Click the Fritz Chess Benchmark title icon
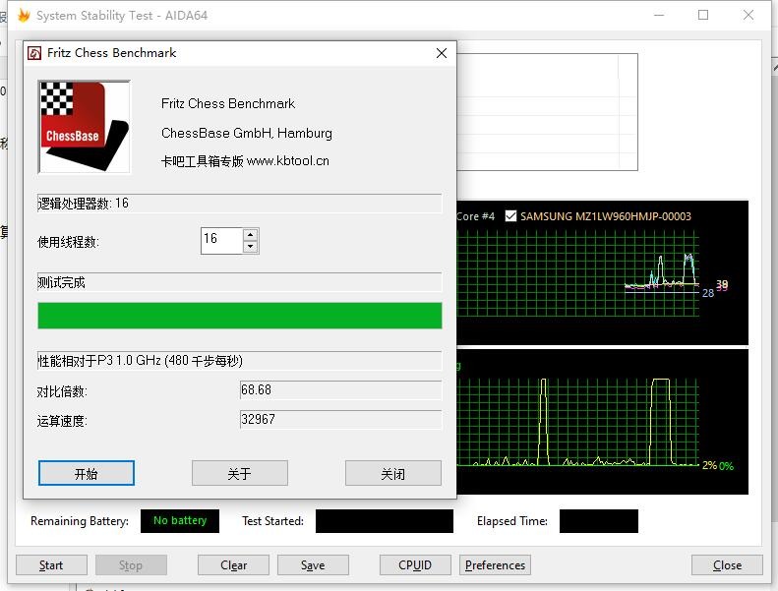778x591 pixels. coord(34,53)
